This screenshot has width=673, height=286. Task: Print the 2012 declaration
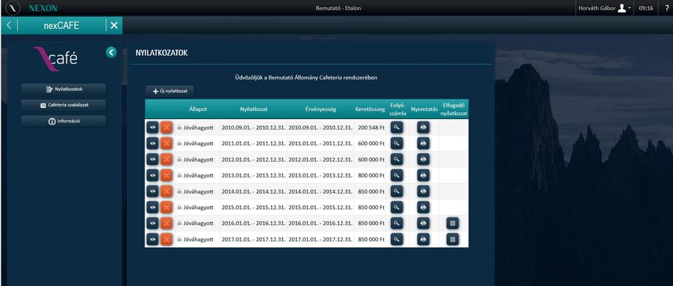423,159
